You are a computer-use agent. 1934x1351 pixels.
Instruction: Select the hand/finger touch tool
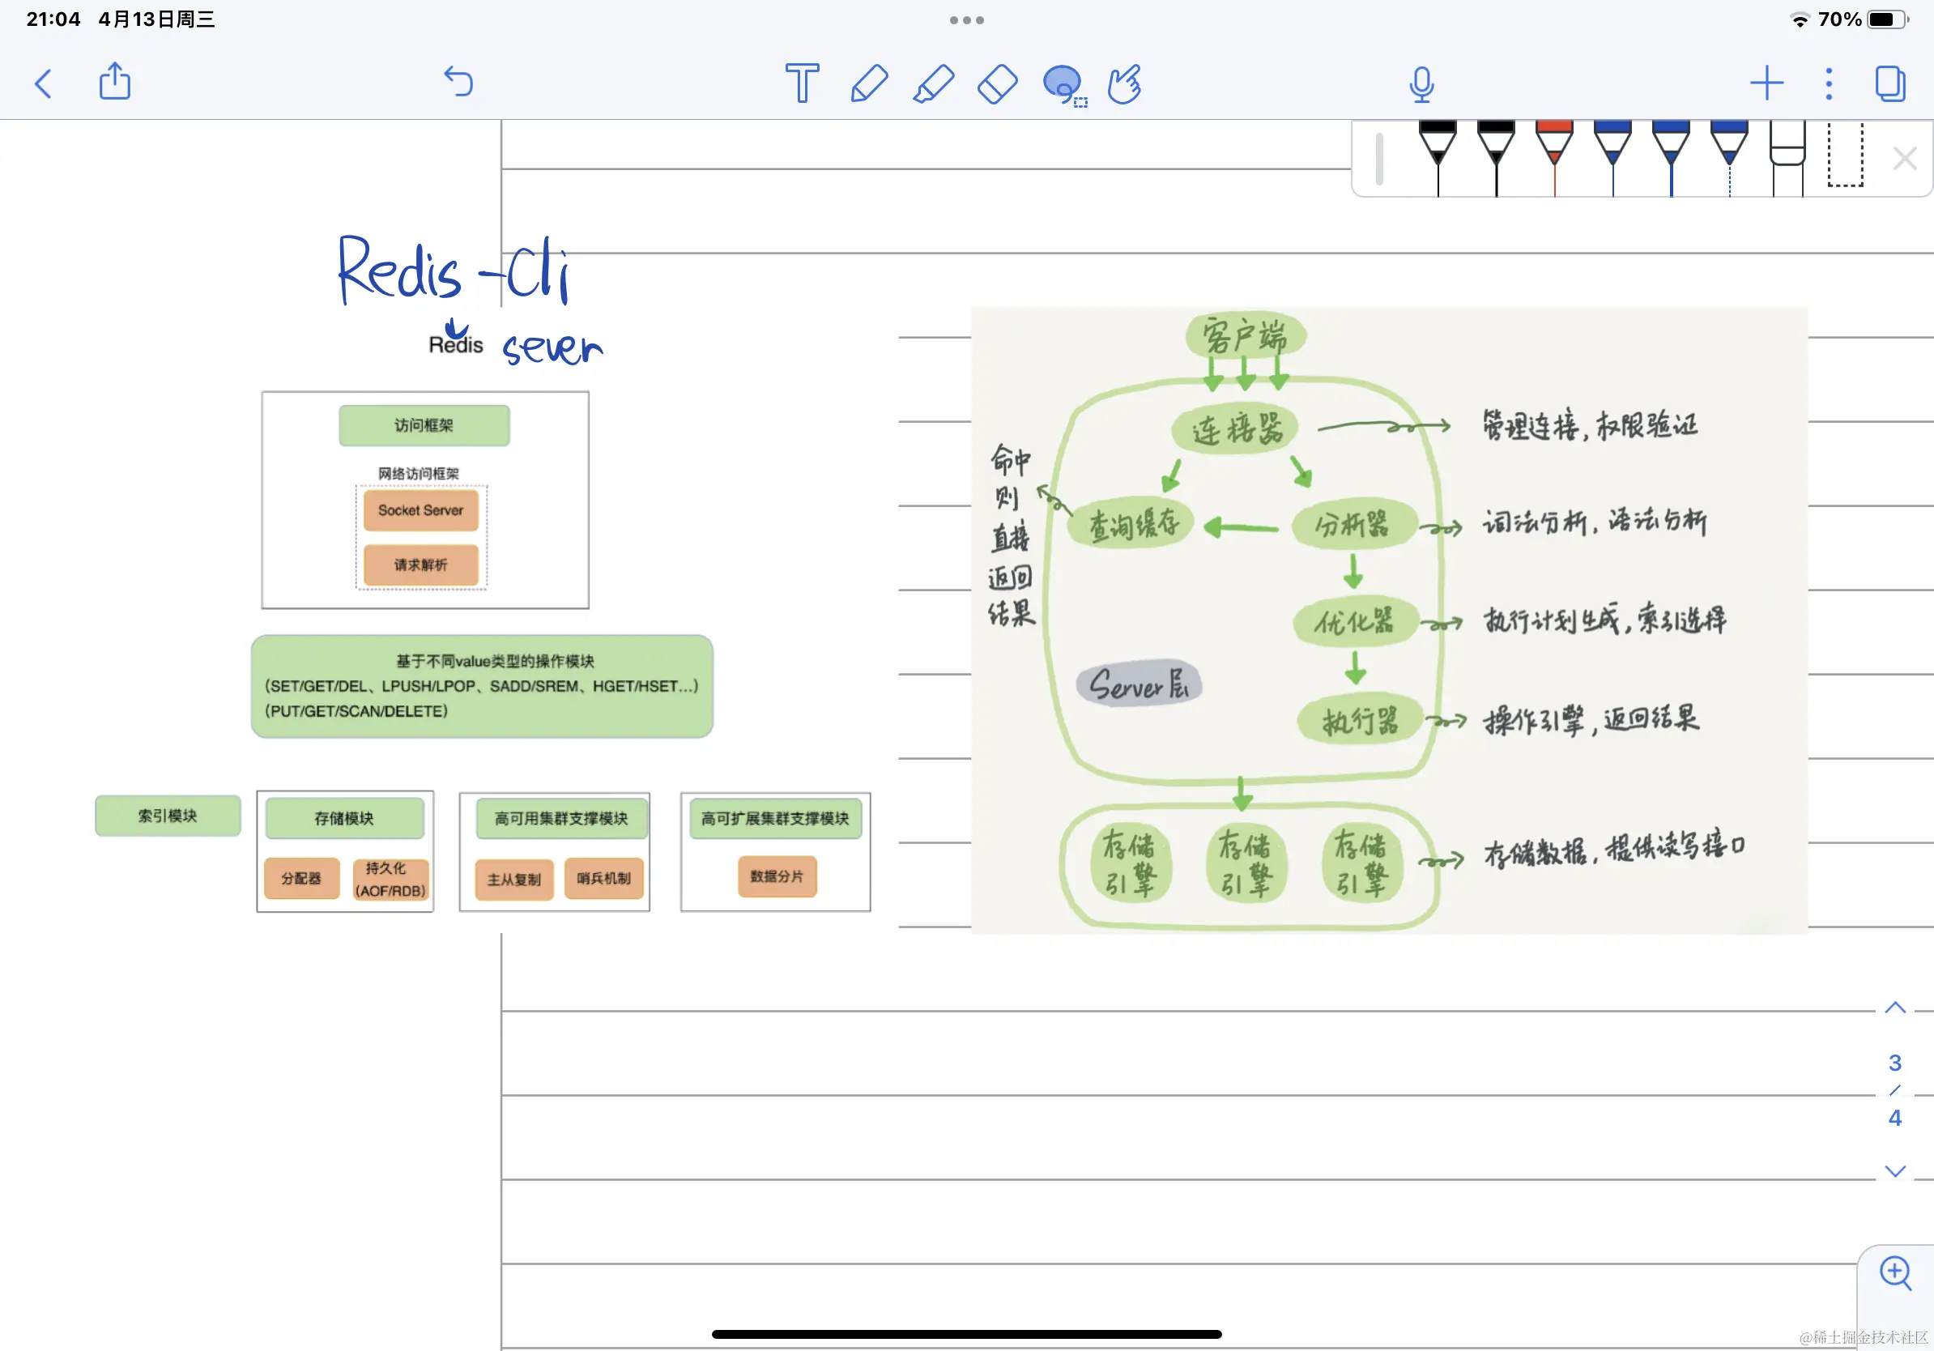point(1126,83)
